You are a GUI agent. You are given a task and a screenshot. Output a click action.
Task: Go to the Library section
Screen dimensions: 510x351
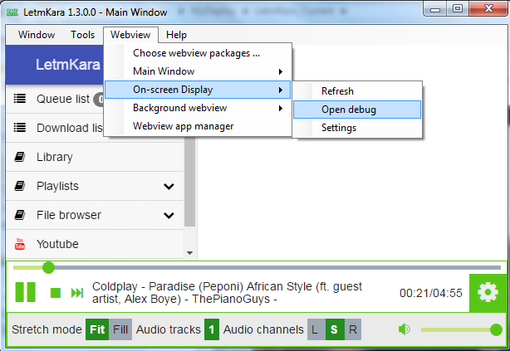click(x=95, y=157)
